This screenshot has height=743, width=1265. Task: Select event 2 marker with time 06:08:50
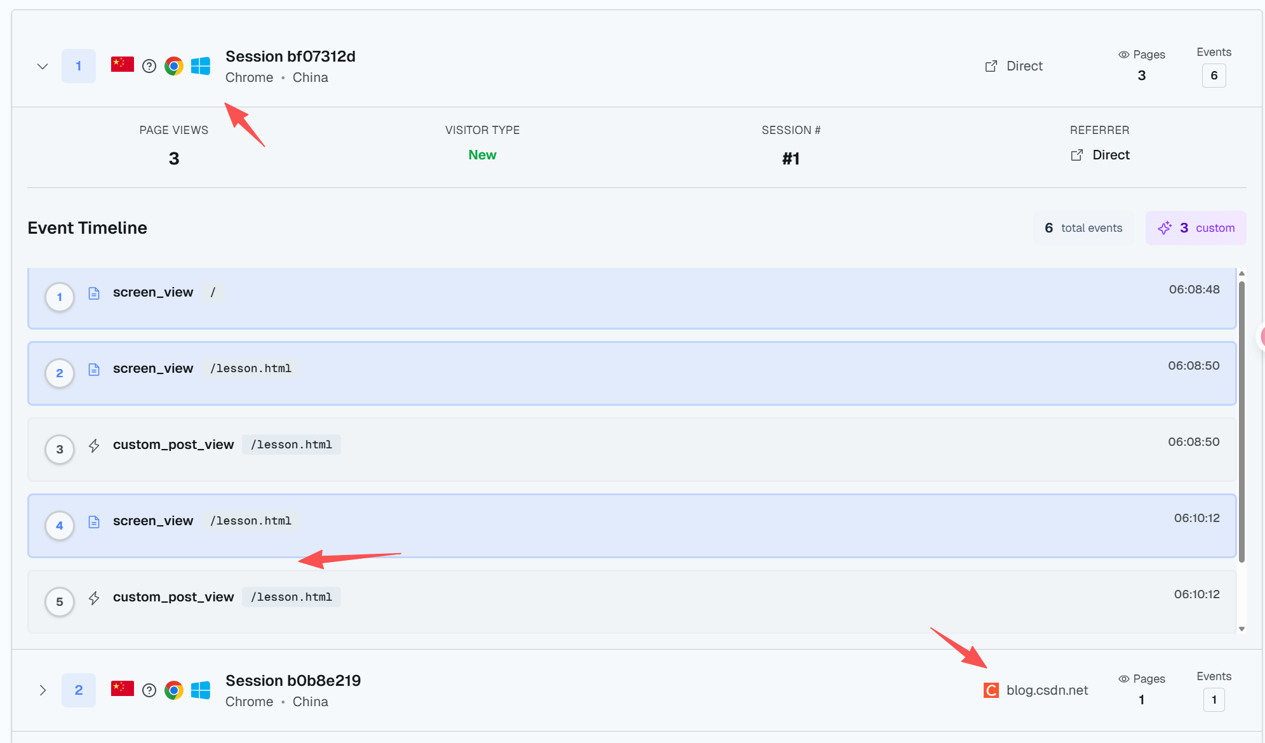(x=60, y=373)
